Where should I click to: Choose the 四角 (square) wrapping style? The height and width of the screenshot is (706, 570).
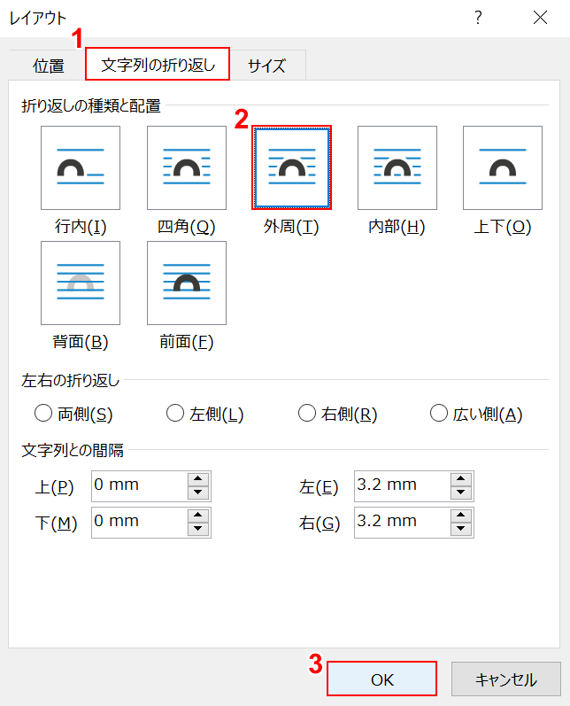pos(186,167)
